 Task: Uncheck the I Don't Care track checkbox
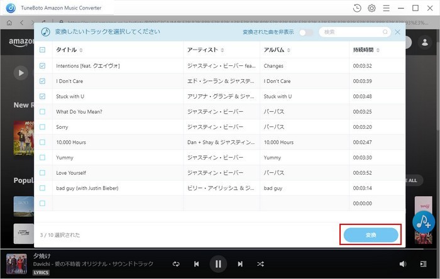(x=42, y=81)
